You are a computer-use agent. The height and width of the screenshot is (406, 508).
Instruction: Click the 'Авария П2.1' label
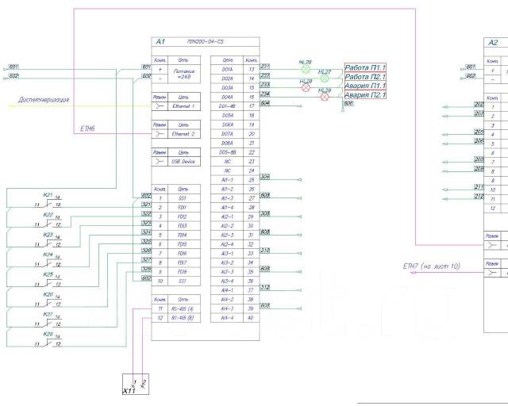click(365, 95)
